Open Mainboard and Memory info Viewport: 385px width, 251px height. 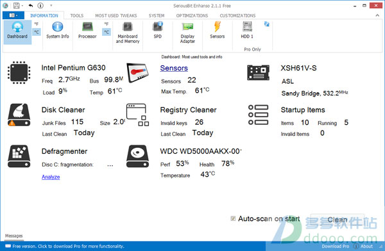click(x=128, y=33)
